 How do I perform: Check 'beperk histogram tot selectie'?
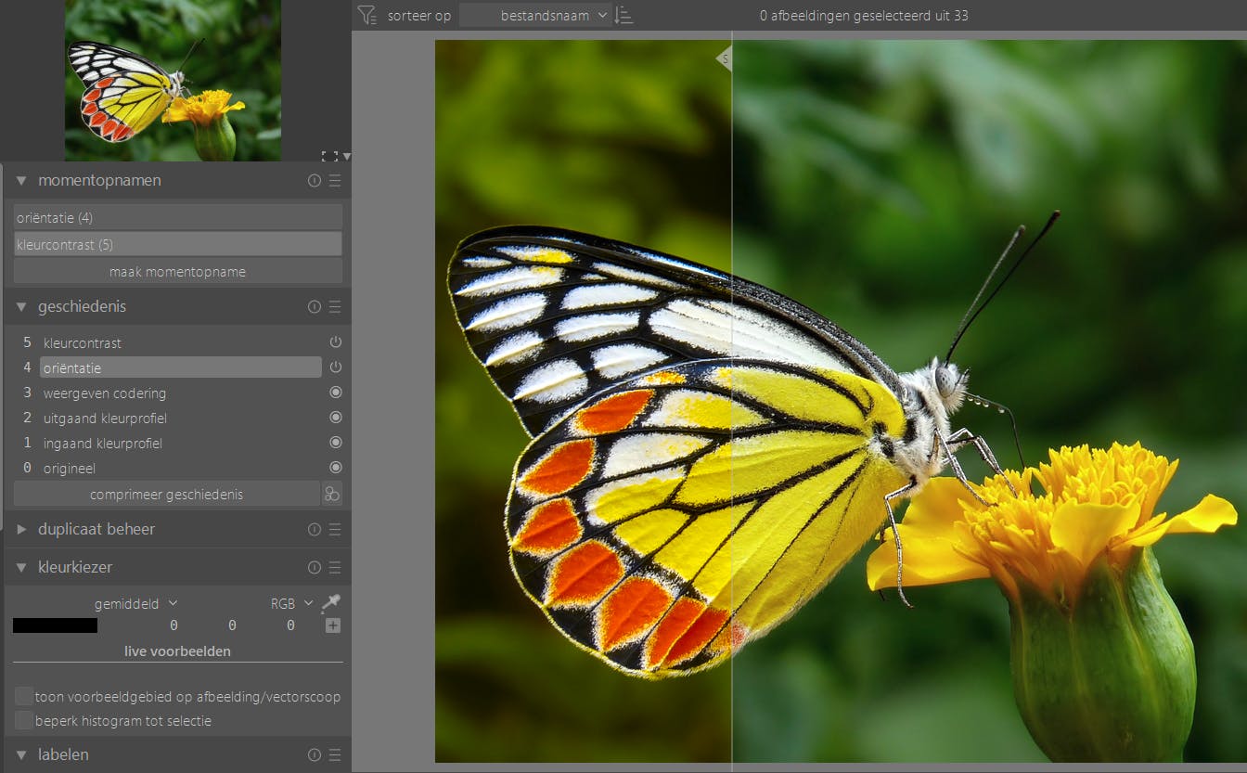[24, 720]
